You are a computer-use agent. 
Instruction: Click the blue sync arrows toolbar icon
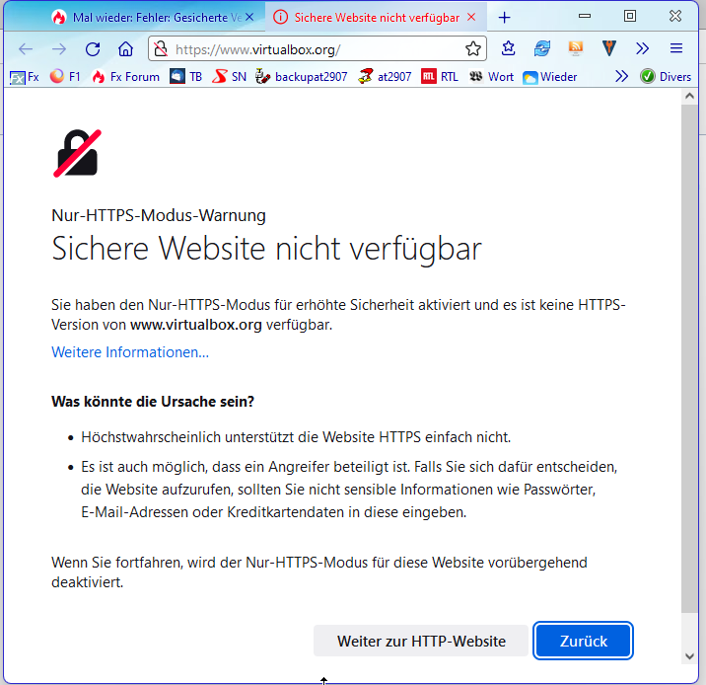[542, 48]
